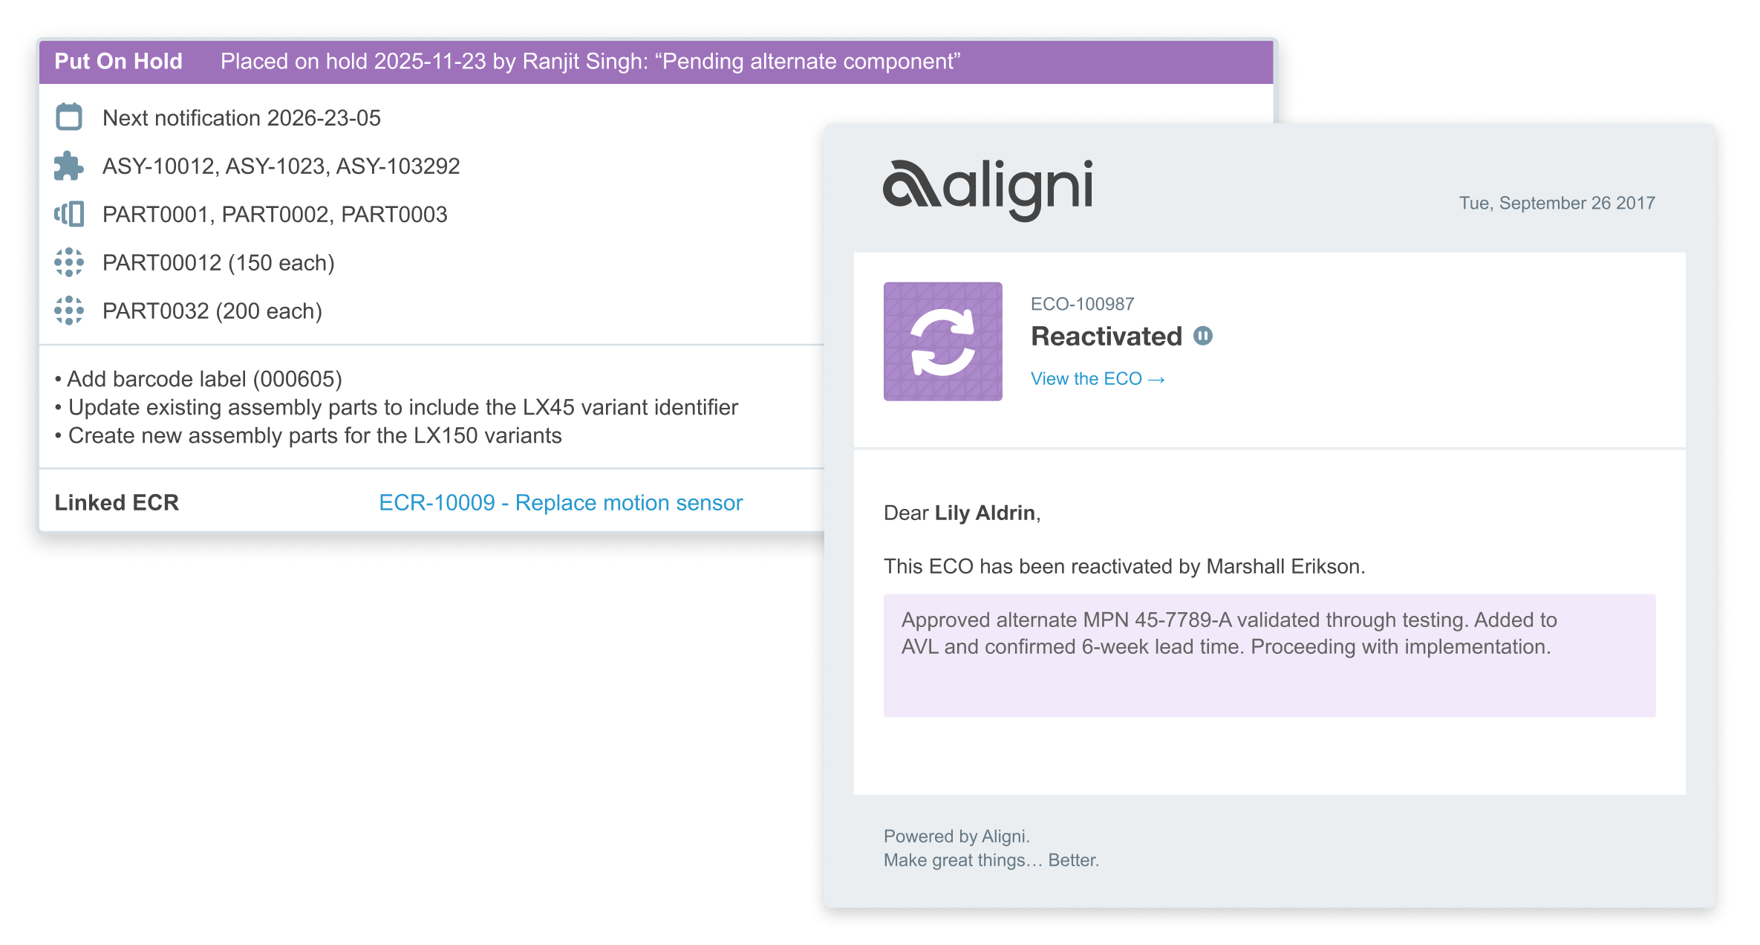Image resolution: width=1760 pixels, height=945 pixels.
Task: Click the Next notification date text
Action: (241, 118)
